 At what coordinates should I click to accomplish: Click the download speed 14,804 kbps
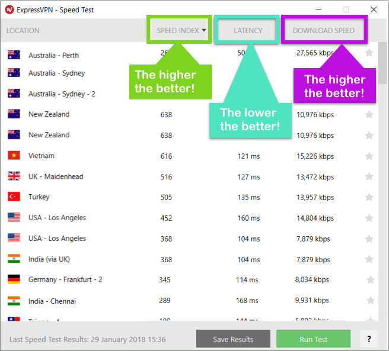tap(315, 218)
